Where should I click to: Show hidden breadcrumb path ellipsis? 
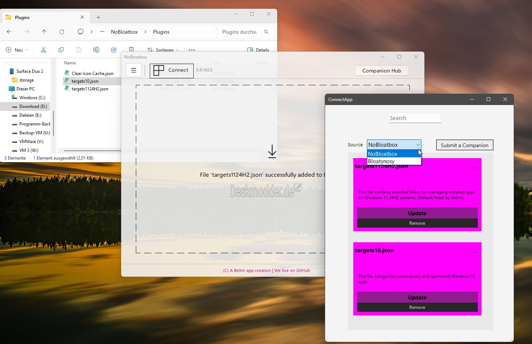tap(102, 32)
